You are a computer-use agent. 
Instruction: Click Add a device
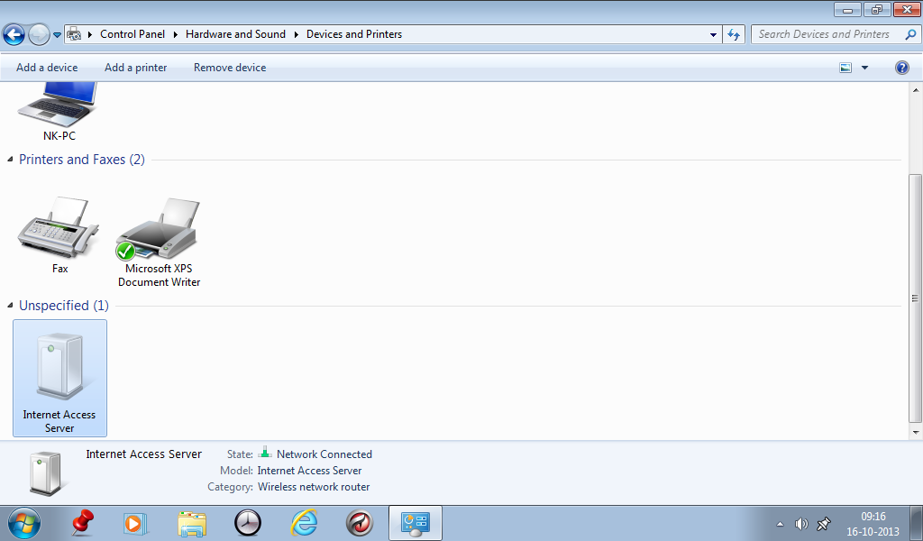tap(47, 68)
